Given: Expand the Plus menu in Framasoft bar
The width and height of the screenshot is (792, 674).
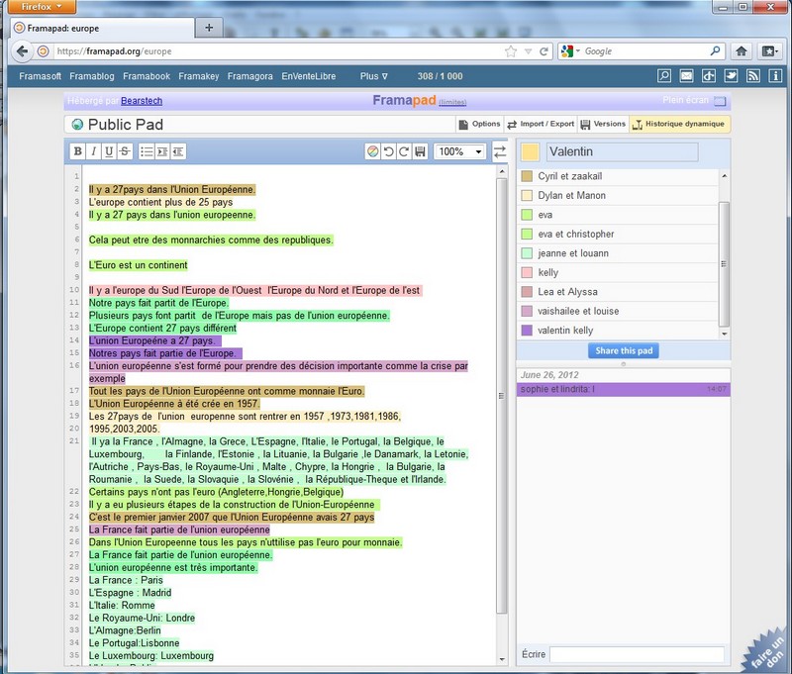Looking at the screenshot, I should point(374,76).
